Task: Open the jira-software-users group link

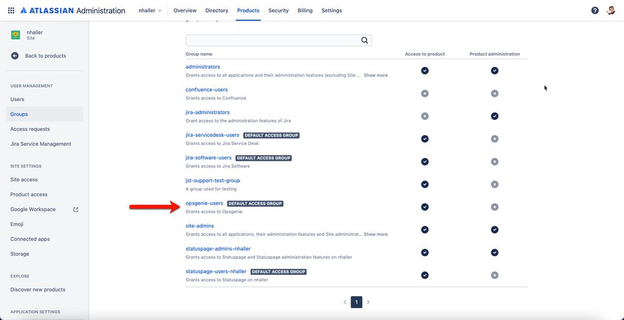Action: click(x=208, y=158)
